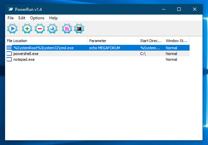Viewport: 208px width, 145px height.
Task: Open the Options menu
Action: click(x=37, y=18)
